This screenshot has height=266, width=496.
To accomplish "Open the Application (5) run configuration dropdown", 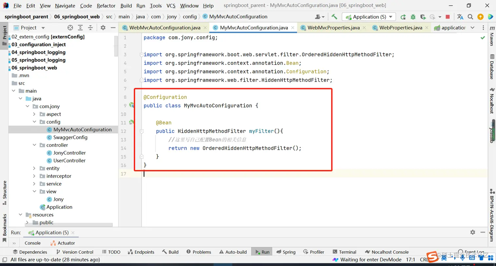I will pos(369,17).
